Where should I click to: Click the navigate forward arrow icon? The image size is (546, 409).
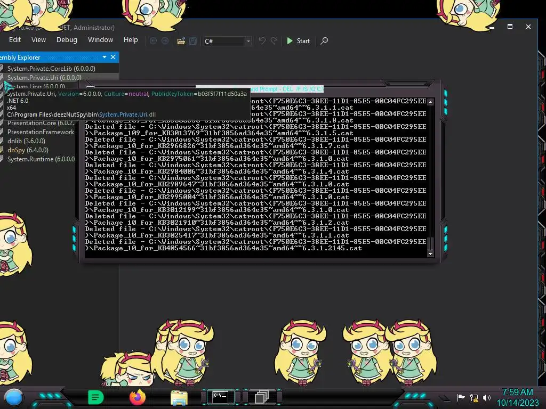coord(165,41)
